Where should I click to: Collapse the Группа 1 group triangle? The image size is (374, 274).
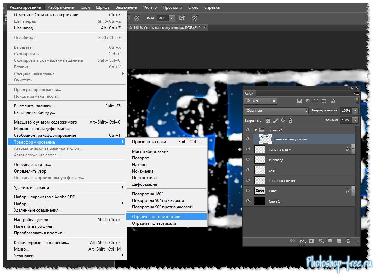tap(256, 130)
